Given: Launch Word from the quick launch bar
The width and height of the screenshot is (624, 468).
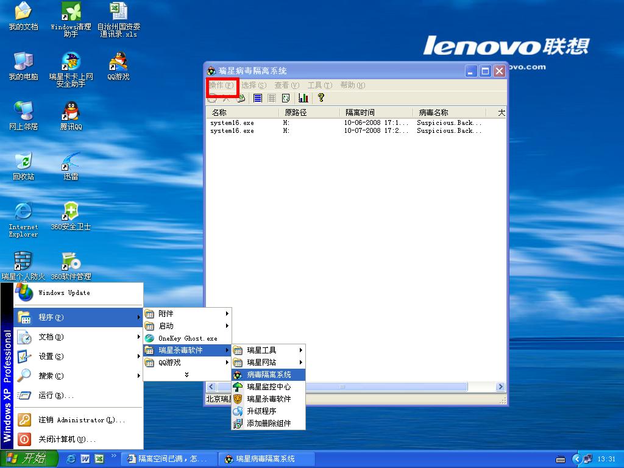Looking at the screenshot, I should [x=85, y=459].
